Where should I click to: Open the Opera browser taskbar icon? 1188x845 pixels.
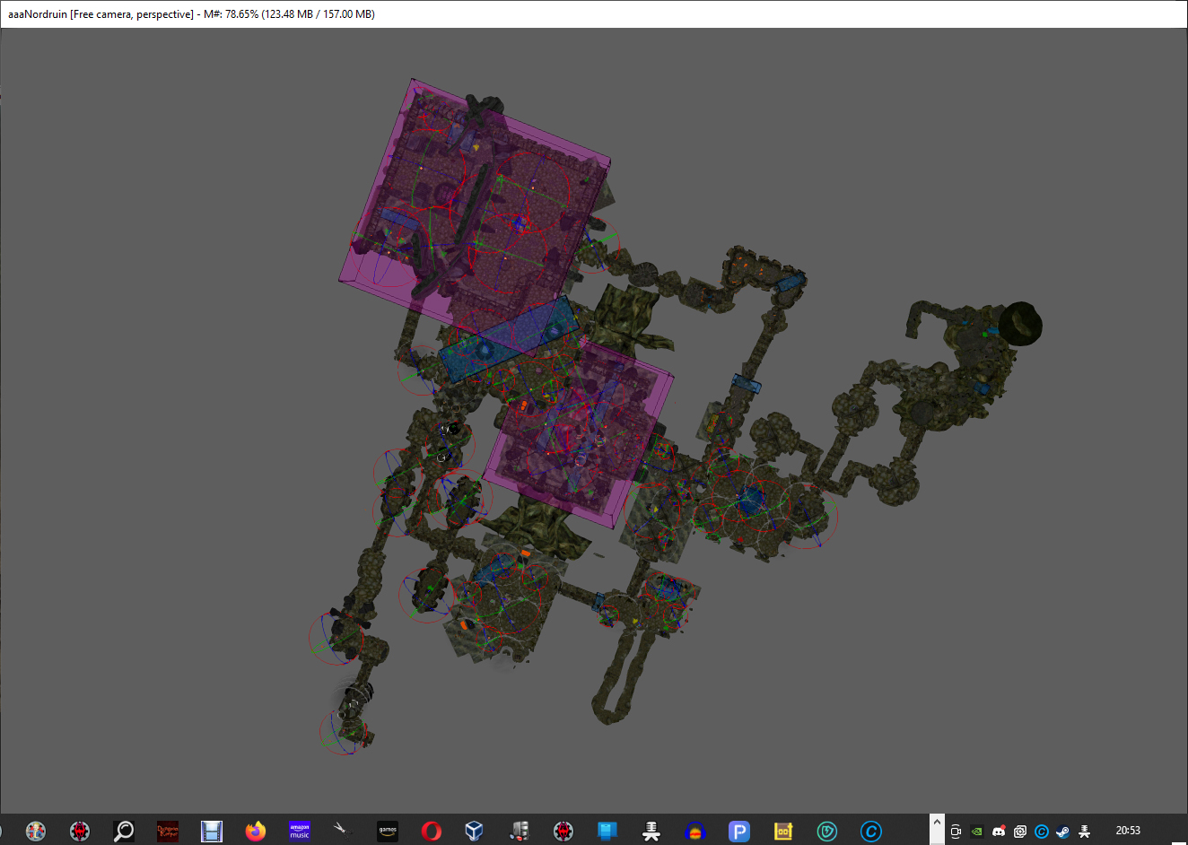[x=432, y=832]
